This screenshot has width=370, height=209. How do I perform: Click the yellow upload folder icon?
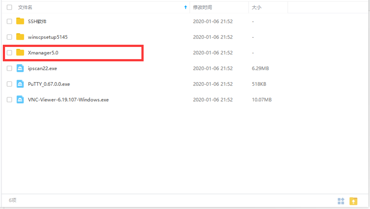click(353, 201)
